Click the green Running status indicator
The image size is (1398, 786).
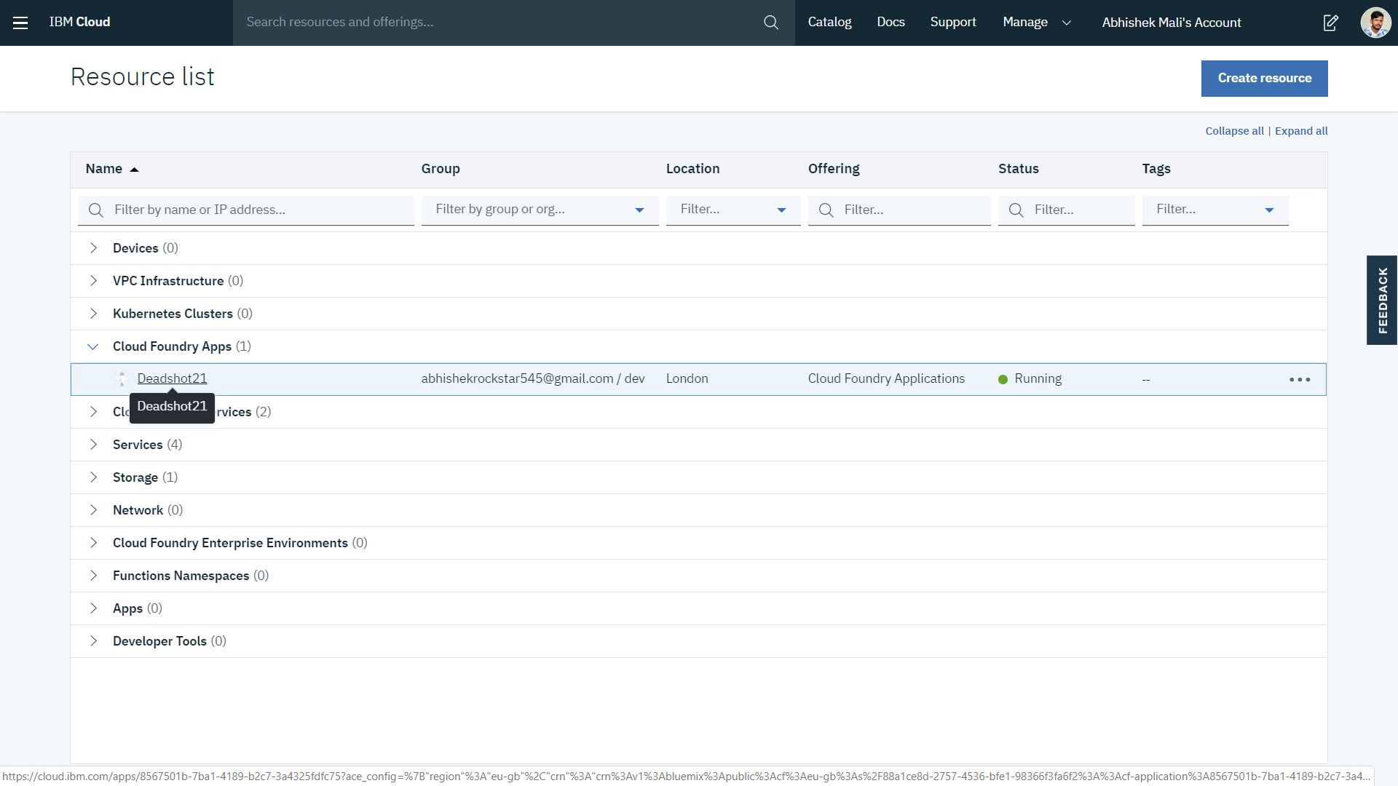[1003, 379]
